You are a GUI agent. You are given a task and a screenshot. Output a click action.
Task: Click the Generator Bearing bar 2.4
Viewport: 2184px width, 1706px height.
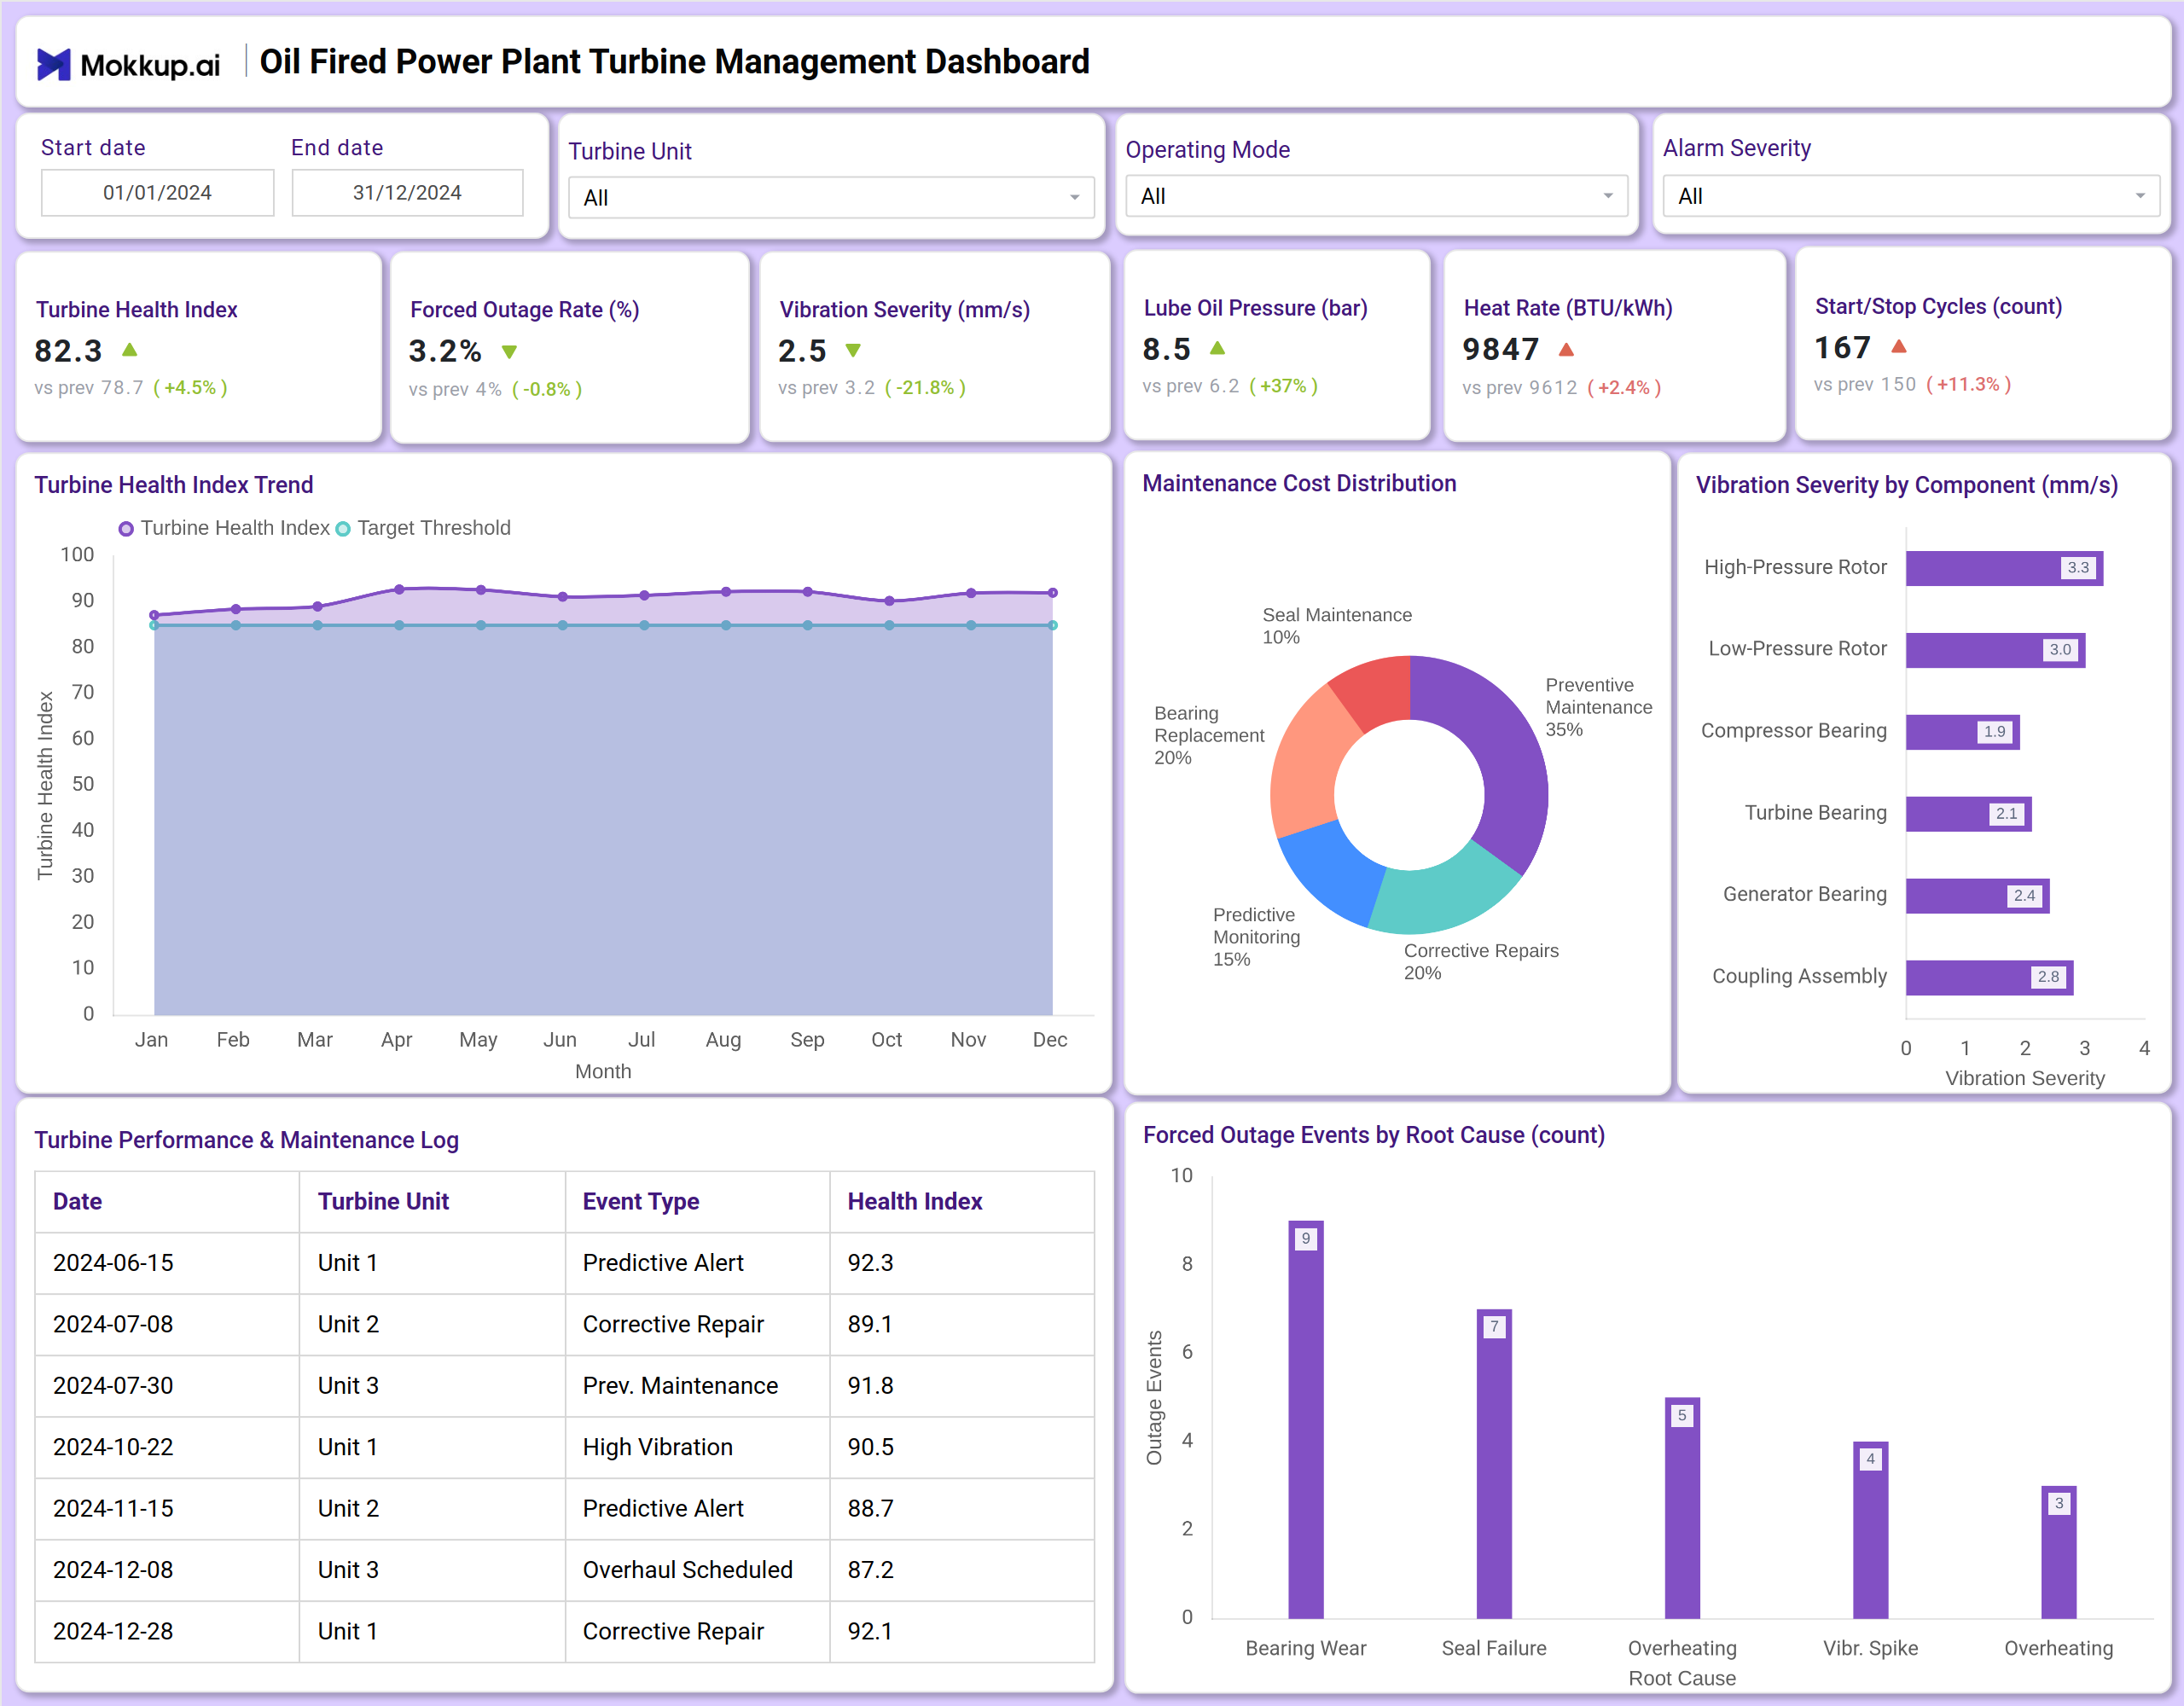click(x=1977, y=896)
